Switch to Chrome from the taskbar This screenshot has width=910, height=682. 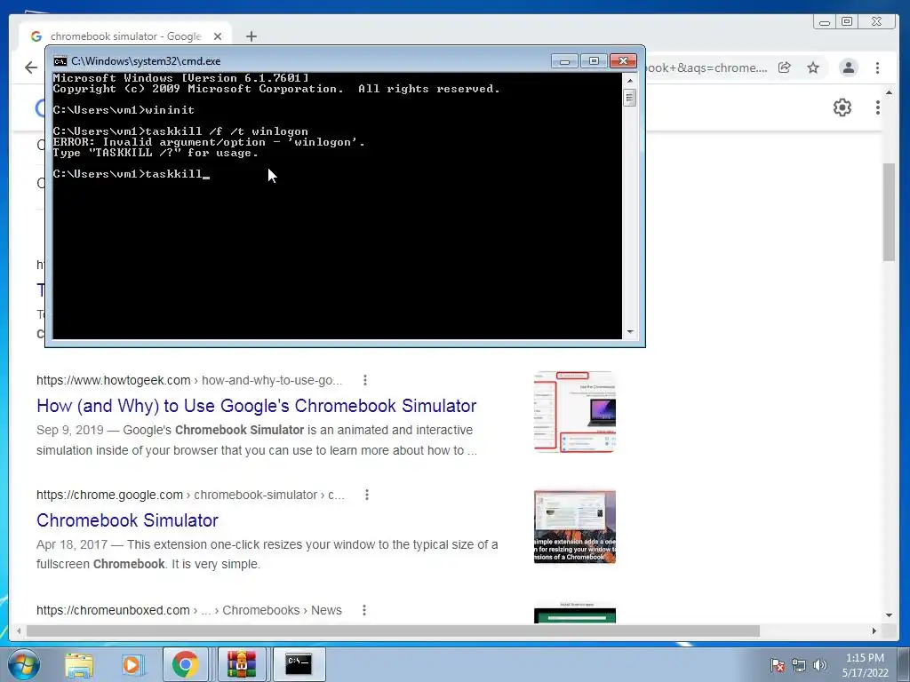(x=186, y=664)
